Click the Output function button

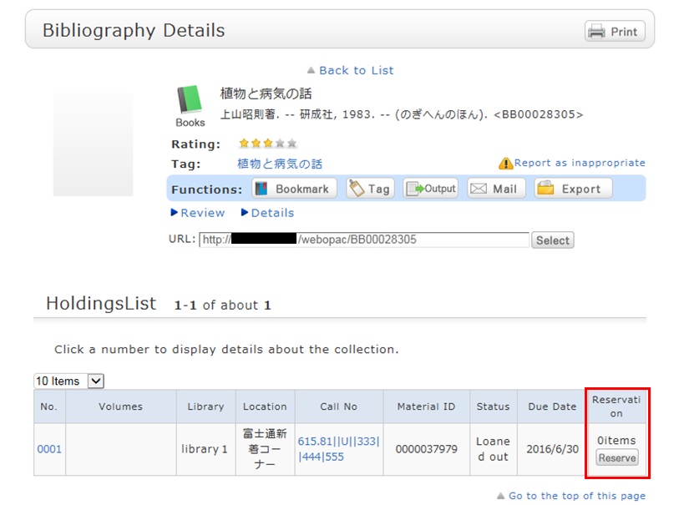pyautogui.click(x=431, y=189)
